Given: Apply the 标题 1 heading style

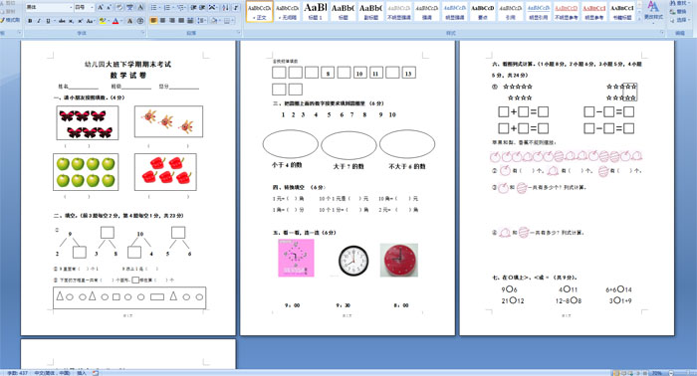Looking at the screenshot, I should pos(316,11).
